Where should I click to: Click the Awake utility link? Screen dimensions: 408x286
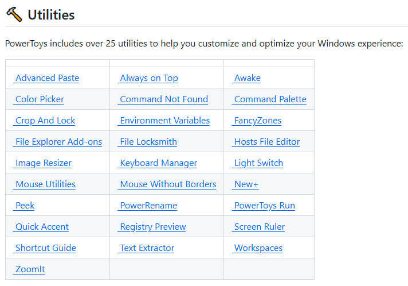pos(246,78)
